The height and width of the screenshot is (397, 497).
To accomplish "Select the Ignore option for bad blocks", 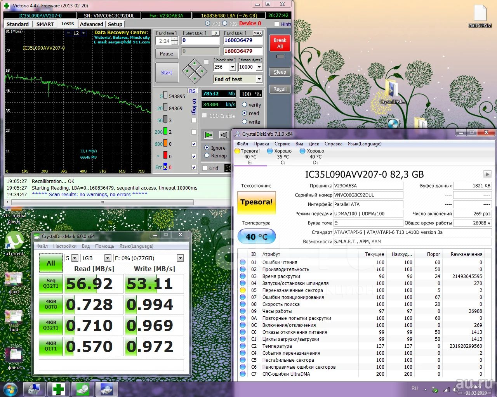I will [207, 148].
